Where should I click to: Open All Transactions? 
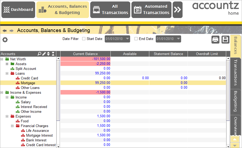pos(110,10)
